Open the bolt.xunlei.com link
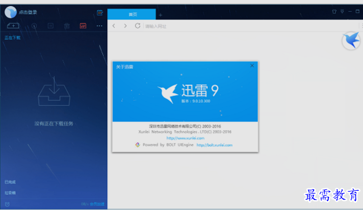This screenshot has height=210, width=363. (x=214, y=145)
